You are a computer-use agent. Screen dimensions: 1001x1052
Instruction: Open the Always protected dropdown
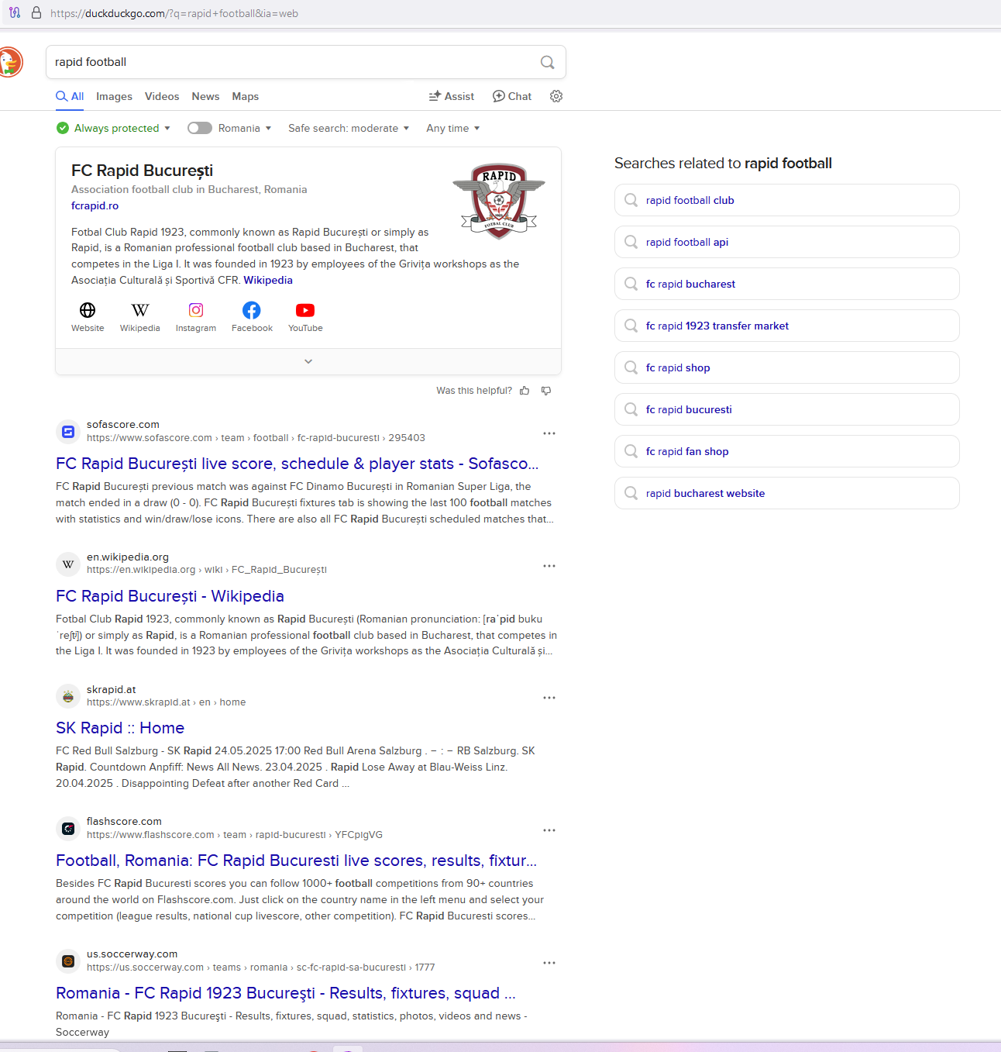point(113,128)
